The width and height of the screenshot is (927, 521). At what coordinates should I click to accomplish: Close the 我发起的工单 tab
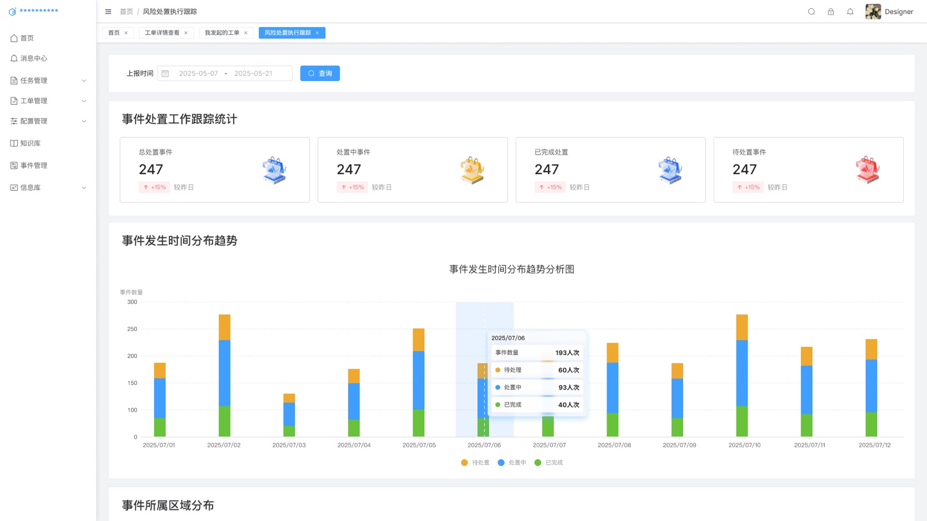pos(246,33)
